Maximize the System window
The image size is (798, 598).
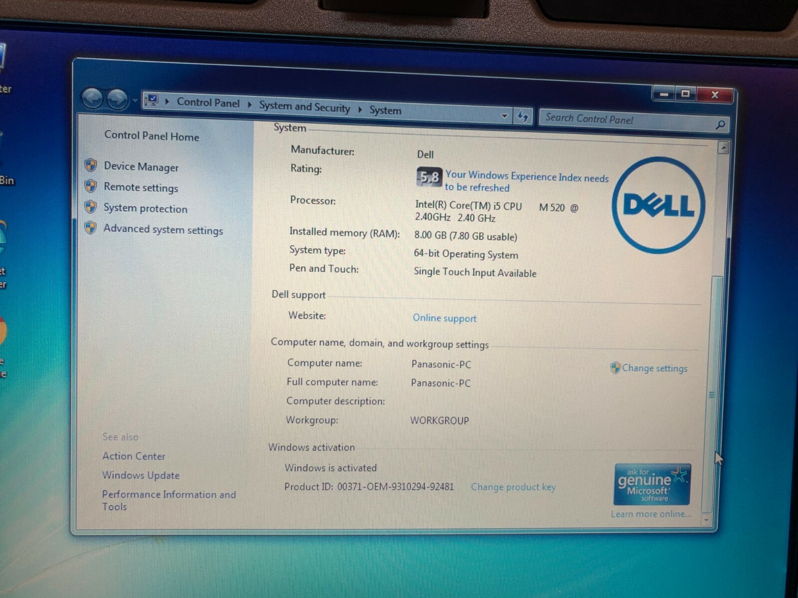coord(686,94)
